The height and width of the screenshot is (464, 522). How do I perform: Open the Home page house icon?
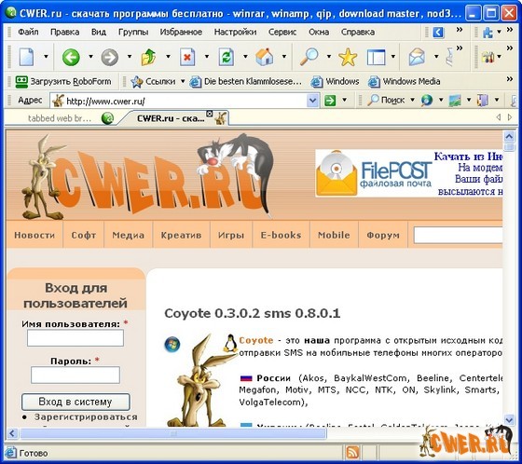pyautogui.click(x=265, y=57)
